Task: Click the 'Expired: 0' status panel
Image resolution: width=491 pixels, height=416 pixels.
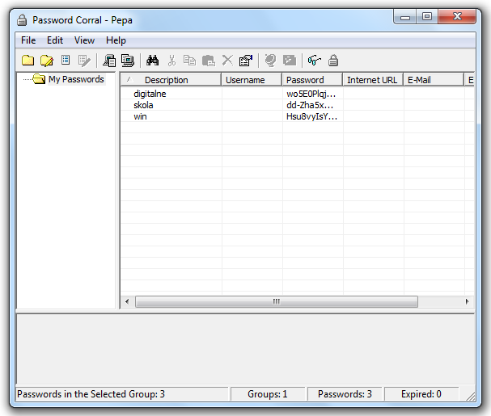Action: point(421,394)
